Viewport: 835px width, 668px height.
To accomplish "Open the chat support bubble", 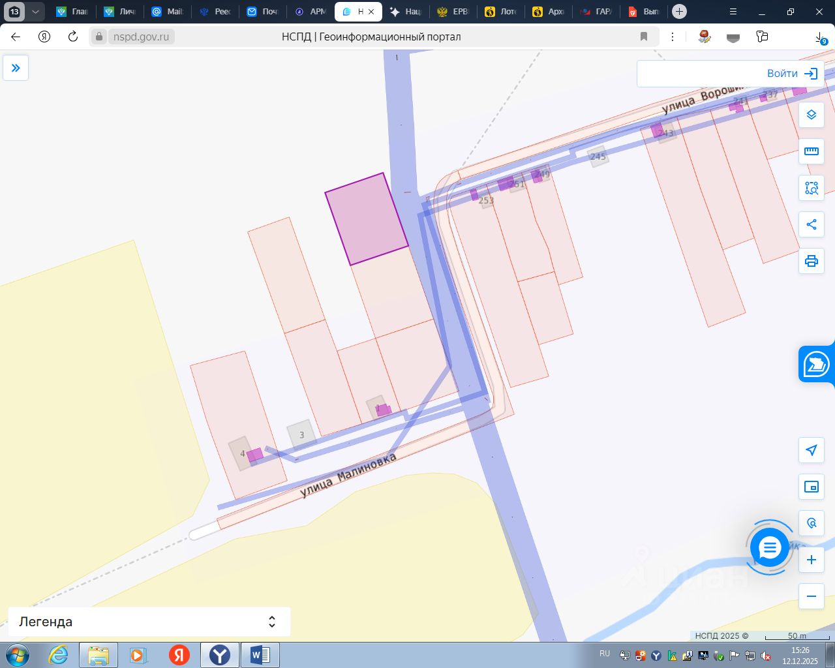I will [770, 547].
